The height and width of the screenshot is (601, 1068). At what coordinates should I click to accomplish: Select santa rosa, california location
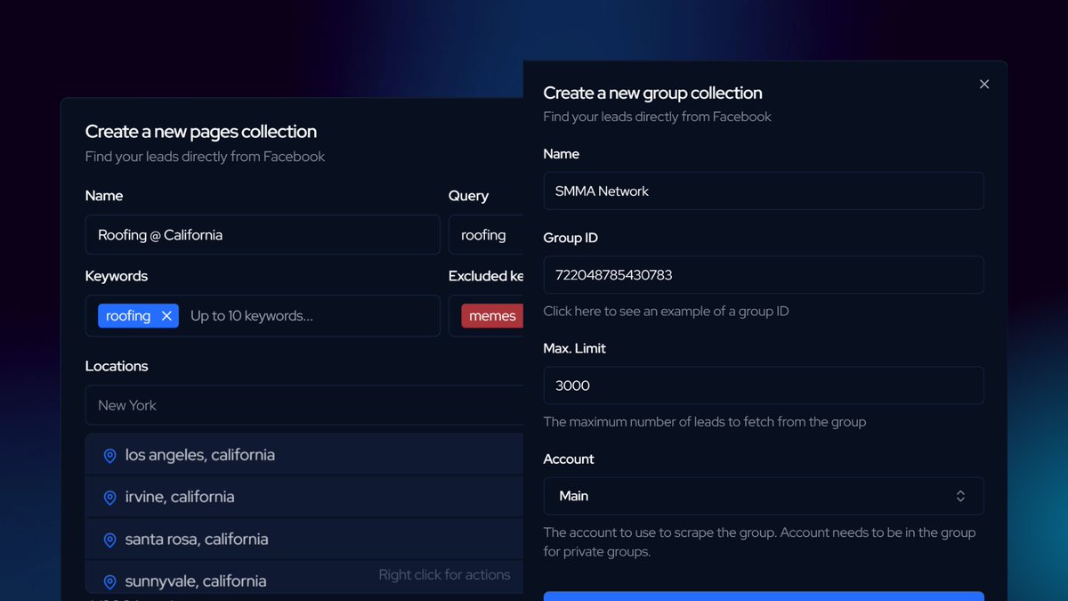coord(304,539)
